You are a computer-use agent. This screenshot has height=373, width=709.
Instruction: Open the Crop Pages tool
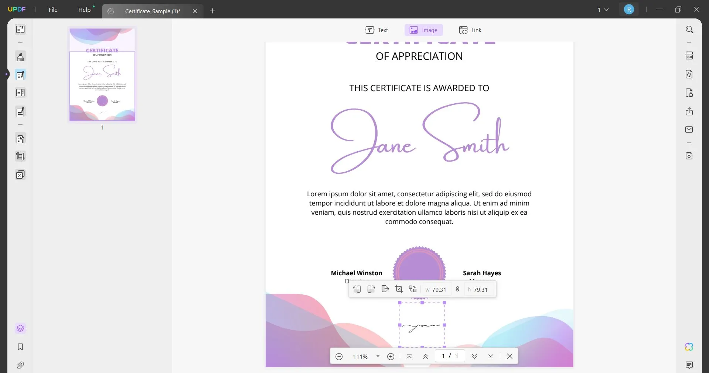20,156
